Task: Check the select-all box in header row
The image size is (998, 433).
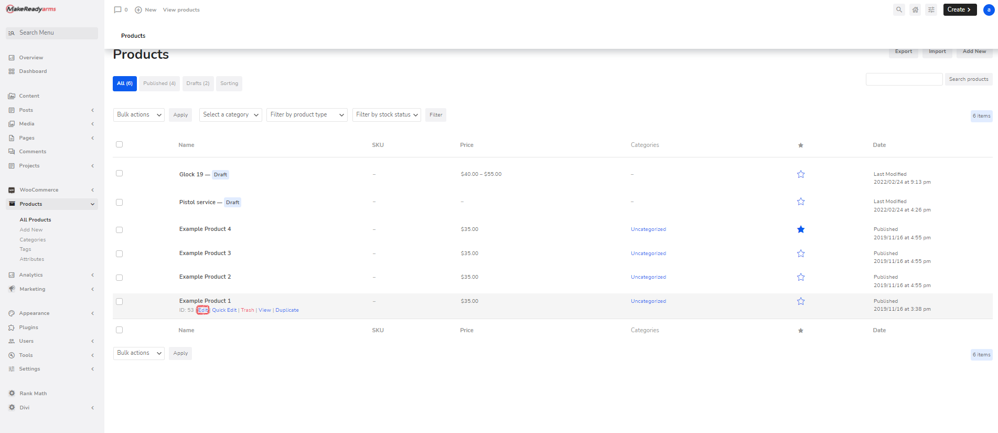Action: (119, 144)
